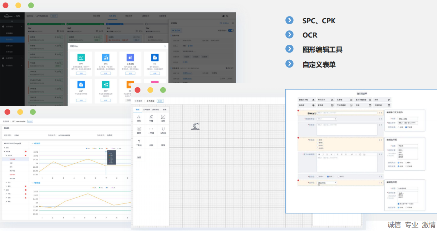Open the FAI app icon in 应用中心
The image size is (437, 231).
(155, 58)
